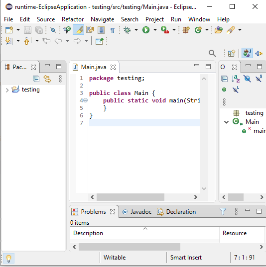Switch to the Declaration tab

pos(176,212)
